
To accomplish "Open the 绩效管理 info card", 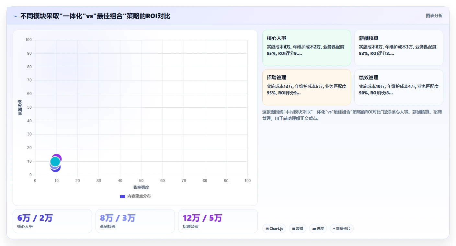I will point(399,87).
